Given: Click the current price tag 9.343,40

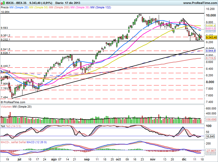Looking at the screenshot, I should tap(211, 37).
